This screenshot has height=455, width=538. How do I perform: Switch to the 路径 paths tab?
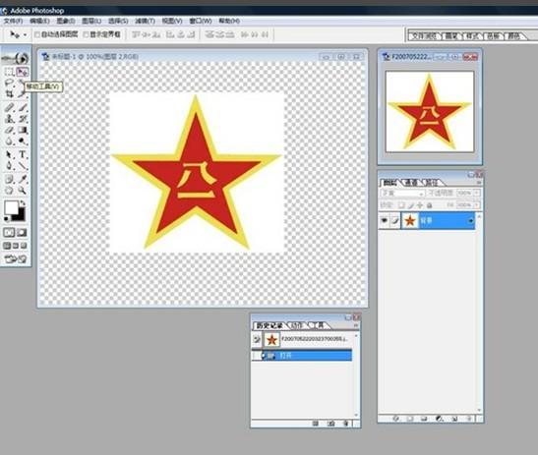[433, 183]
